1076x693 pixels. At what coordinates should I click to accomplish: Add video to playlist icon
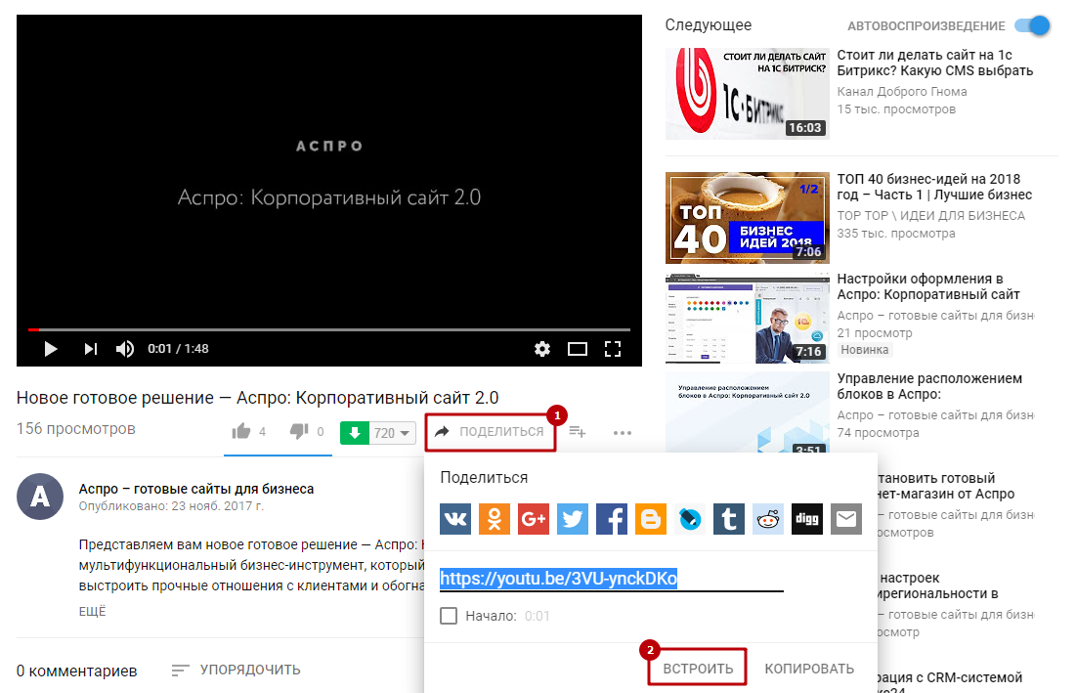pos(578,432)
